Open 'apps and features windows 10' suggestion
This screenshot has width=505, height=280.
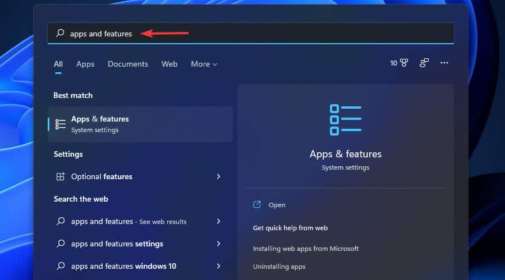click(x=140, y=266)
